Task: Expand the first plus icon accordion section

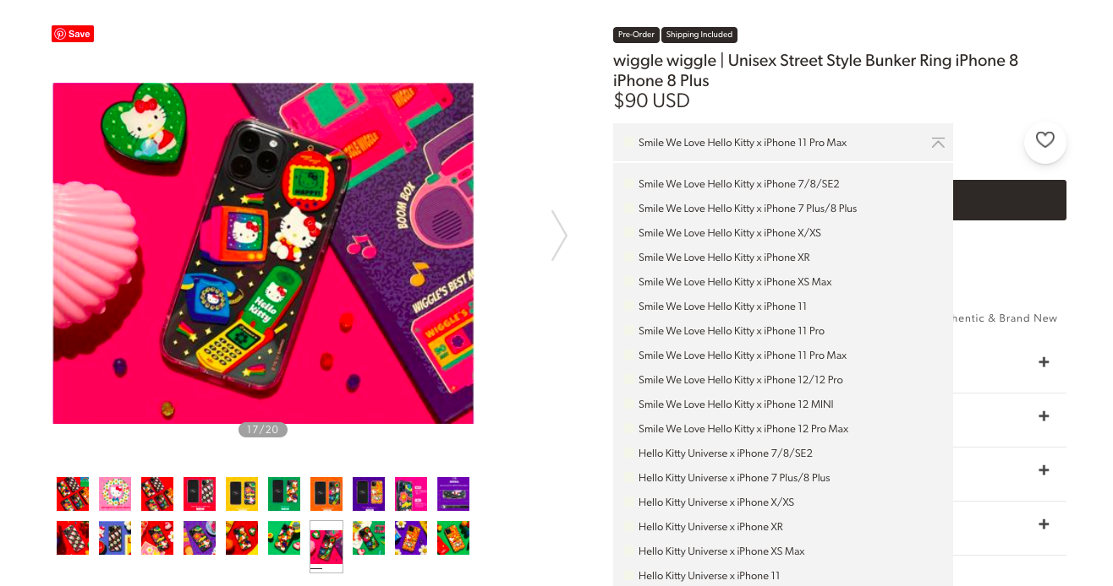Action: tap(1044, 362)
